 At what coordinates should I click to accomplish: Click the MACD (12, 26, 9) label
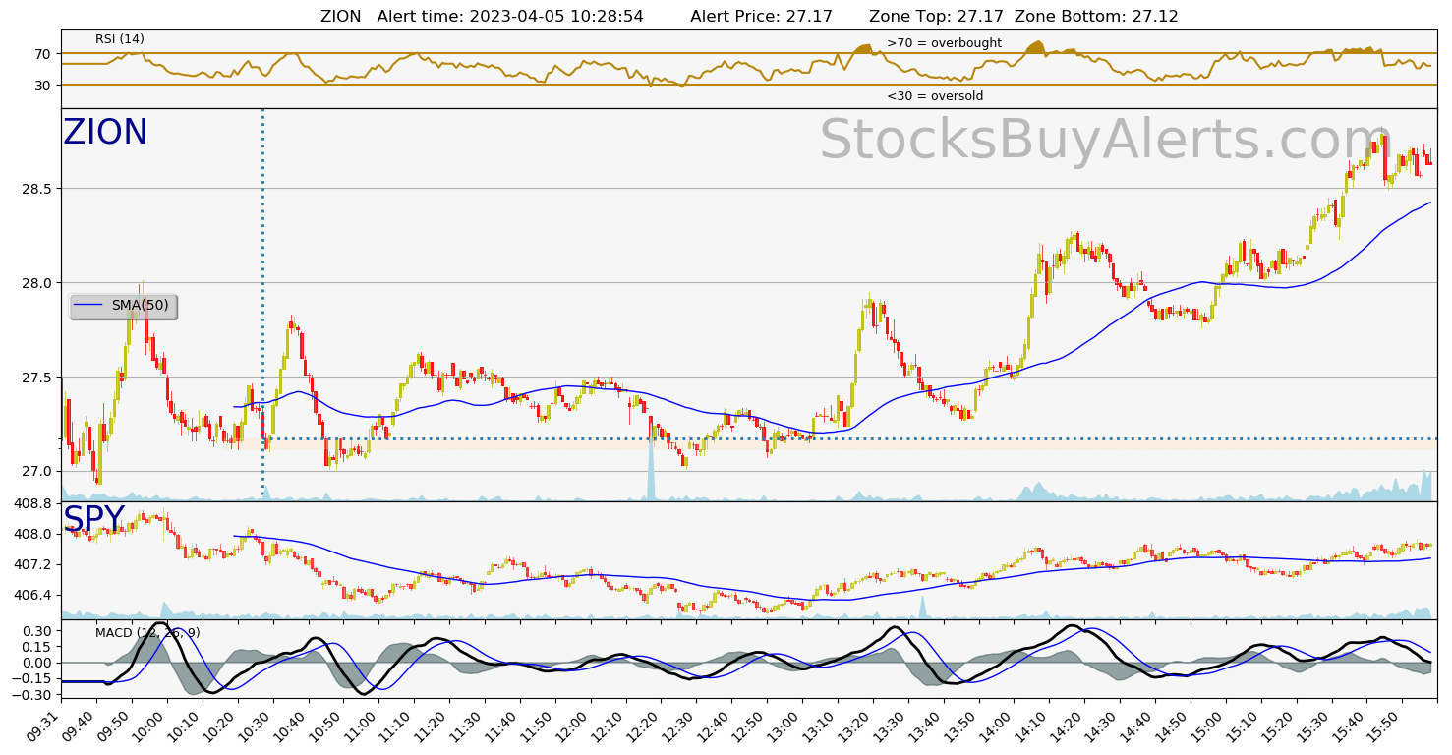click(x=147, y=632)
